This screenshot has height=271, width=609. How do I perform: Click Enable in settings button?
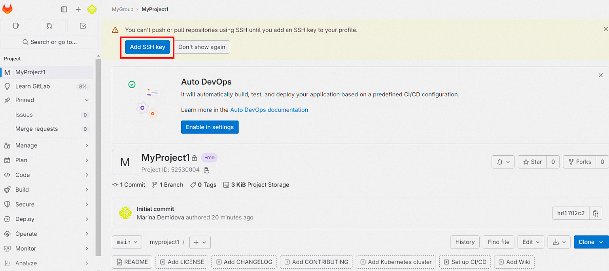pos(210,127)
